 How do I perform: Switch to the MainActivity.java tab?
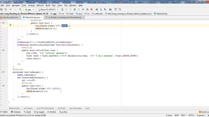[33, 17]
